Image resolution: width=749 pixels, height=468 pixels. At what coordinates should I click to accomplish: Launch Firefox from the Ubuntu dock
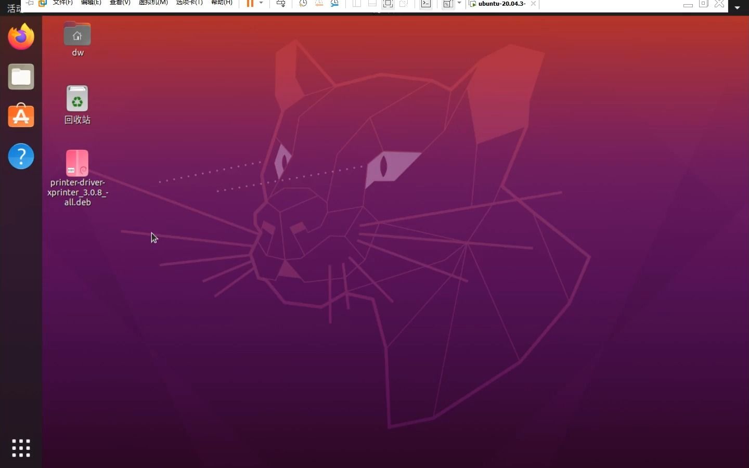tap(21, 36)
